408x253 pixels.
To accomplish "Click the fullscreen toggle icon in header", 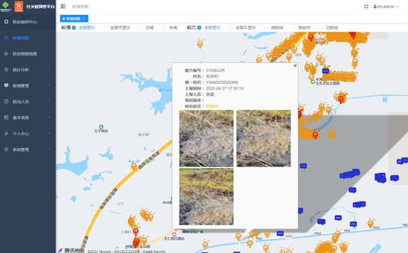I will (366, 7).
